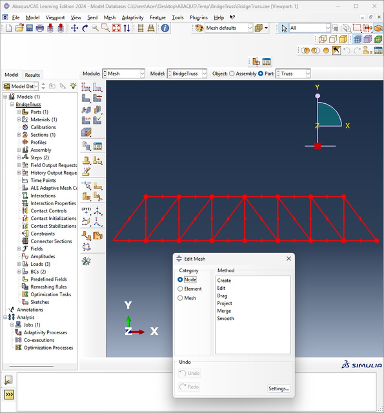Image resolution: width=384 pixels, height=413 pixels.
Task: Click the light bulb filter icon
Action: [x=73, y=86]
